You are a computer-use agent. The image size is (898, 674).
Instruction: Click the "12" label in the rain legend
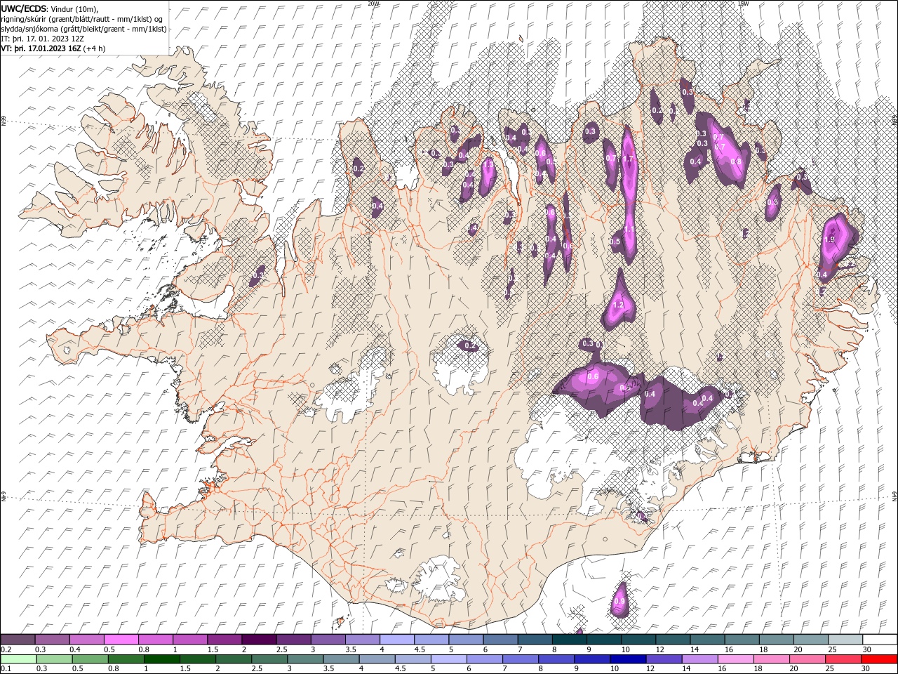coord(652,668)
